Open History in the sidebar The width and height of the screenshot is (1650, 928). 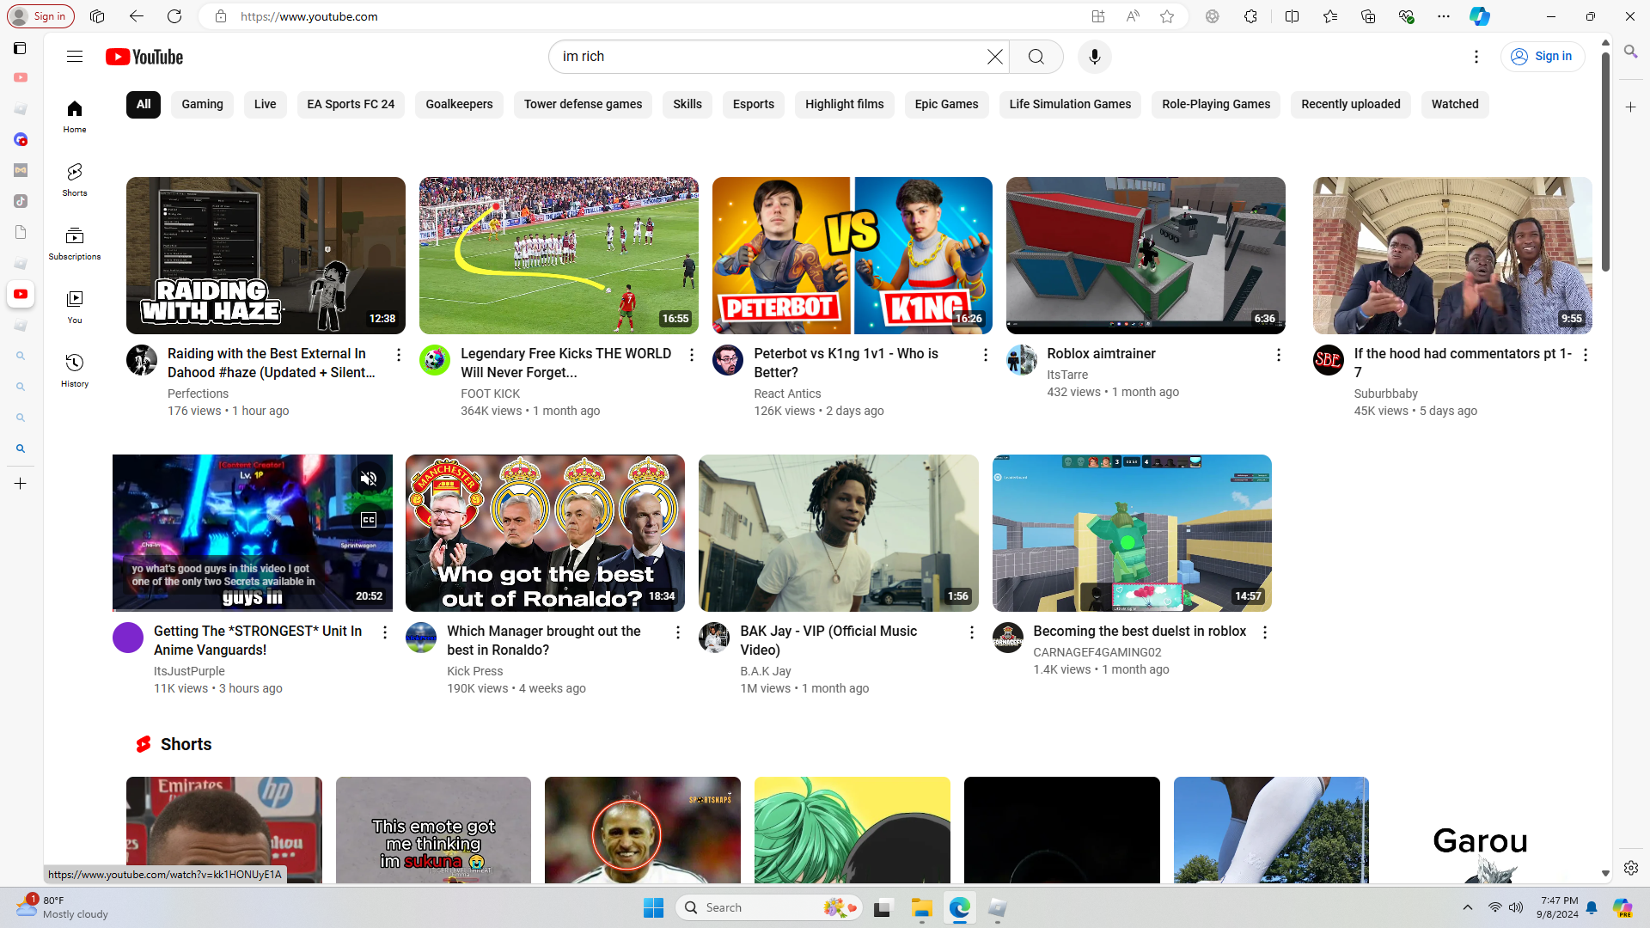[75, 369]
